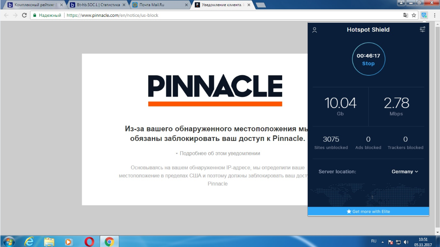The image size is (440, 247).
Task: Open a new browser tab
Action: [261, 5]
